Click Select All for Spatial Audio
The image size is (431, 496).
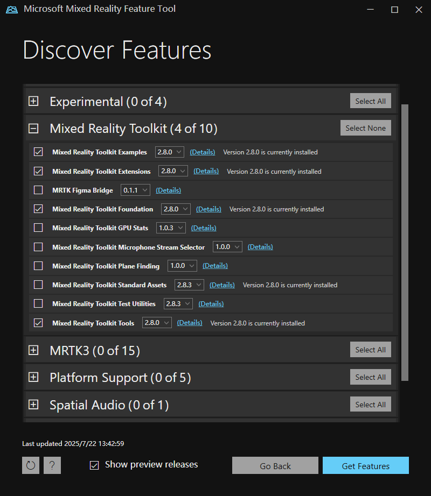(371, 404)
